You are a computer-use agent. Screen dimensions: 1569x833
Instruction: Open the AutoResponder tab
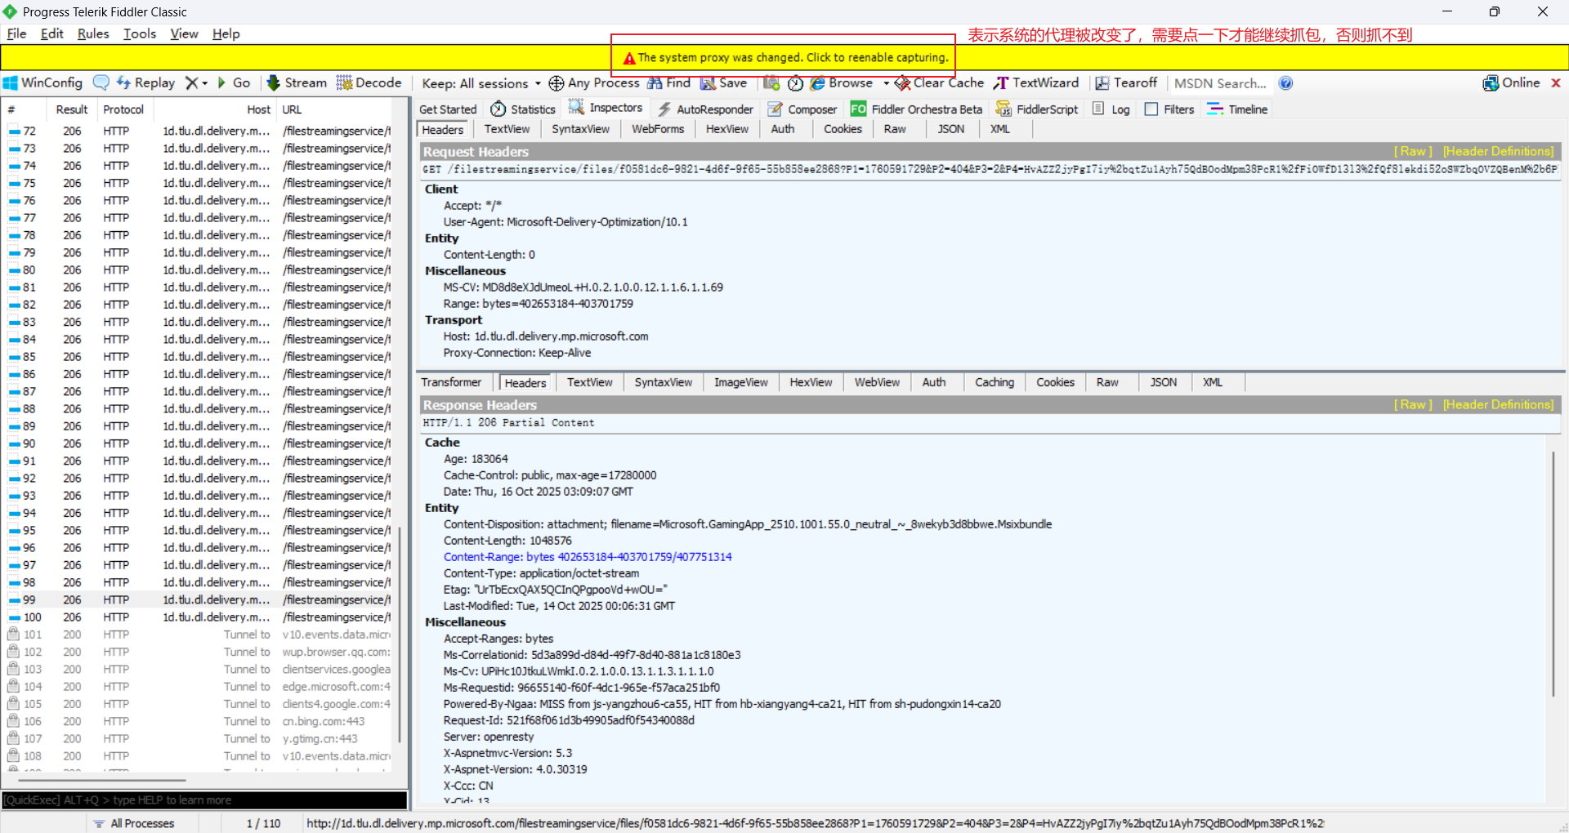coord(706,109)
